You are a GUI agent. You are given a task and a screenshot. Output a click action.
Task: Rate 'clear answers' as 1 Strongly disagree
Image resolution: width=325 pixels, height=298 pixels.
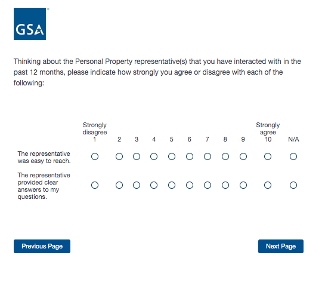tap(95, 185)
